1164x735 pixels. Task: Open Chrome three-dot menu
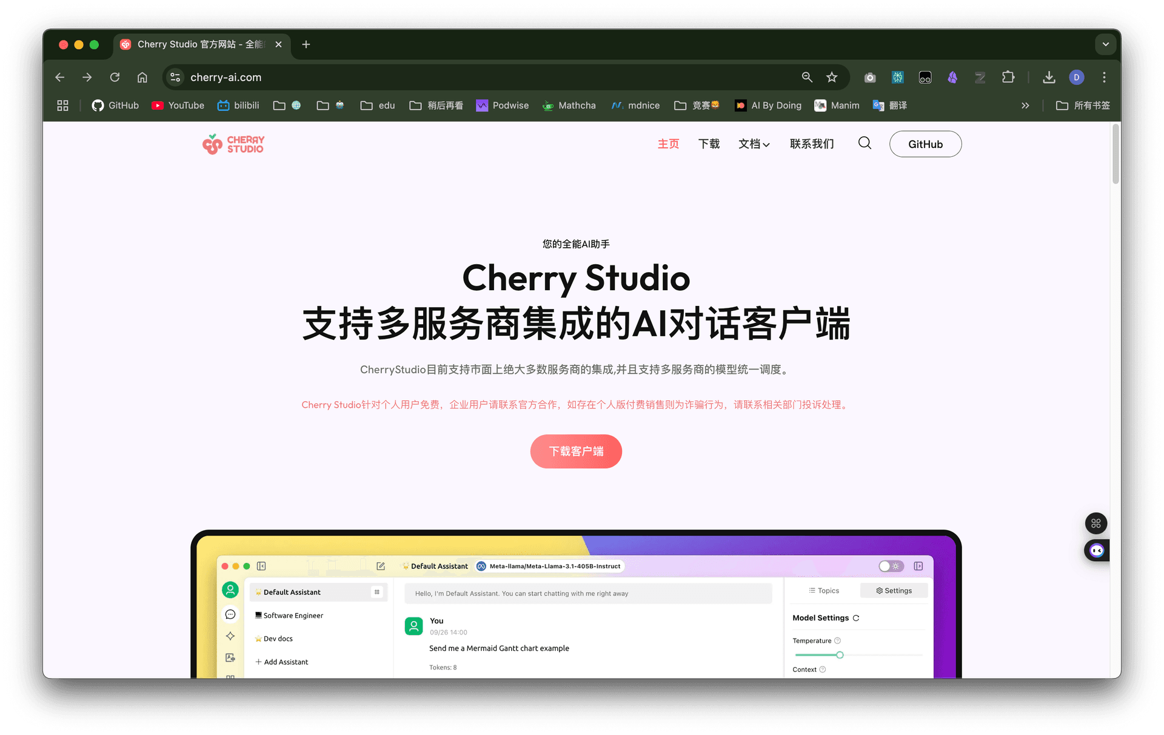tap(1104, 77)
